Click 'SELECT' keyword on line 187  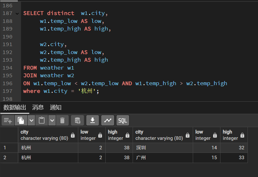[x=33, y=13]
